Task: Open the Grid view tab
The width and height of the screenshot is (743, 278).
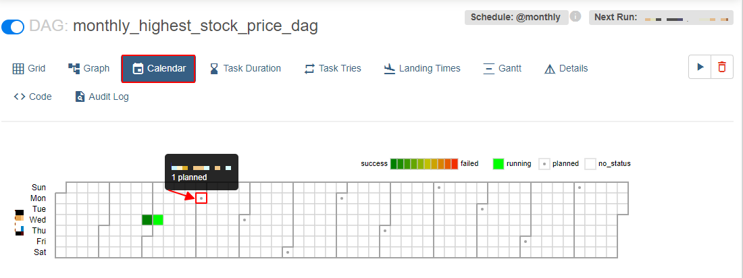Action: [x=29, y=69]
